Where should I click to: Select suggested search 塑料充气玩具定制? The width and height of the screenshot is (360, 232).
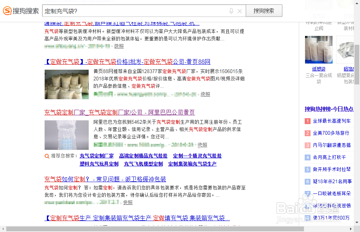99,164
